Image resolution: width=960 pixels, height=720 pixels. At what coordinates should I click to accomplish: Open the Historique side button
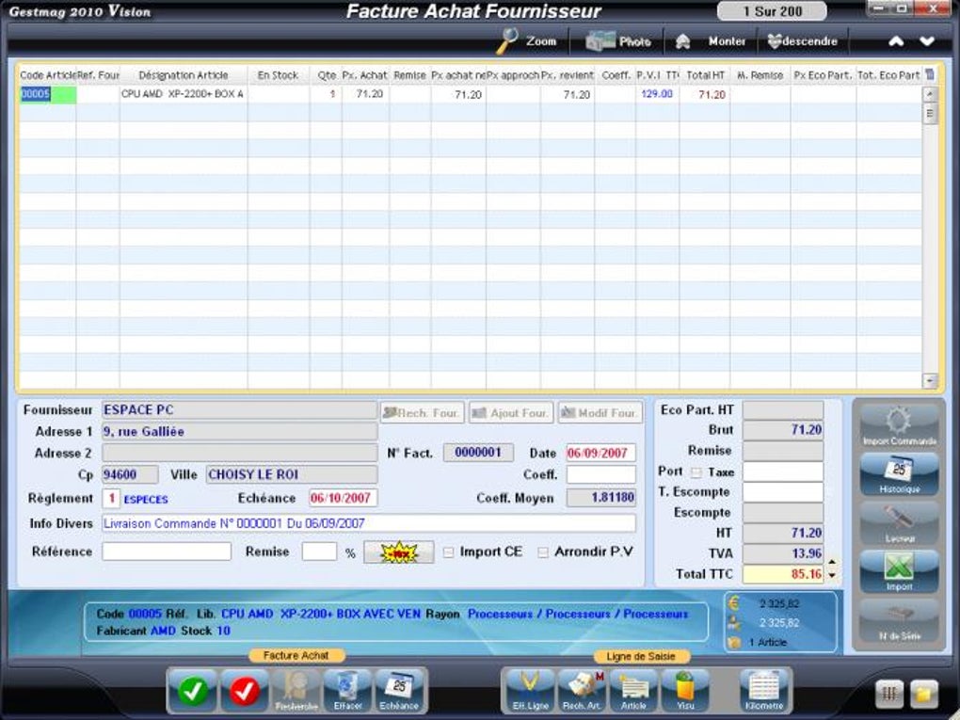point(899,474)
